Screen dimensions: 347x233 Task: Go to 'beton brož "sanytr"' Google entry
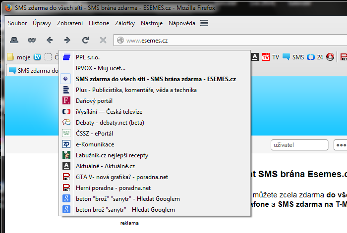[155, 210]
